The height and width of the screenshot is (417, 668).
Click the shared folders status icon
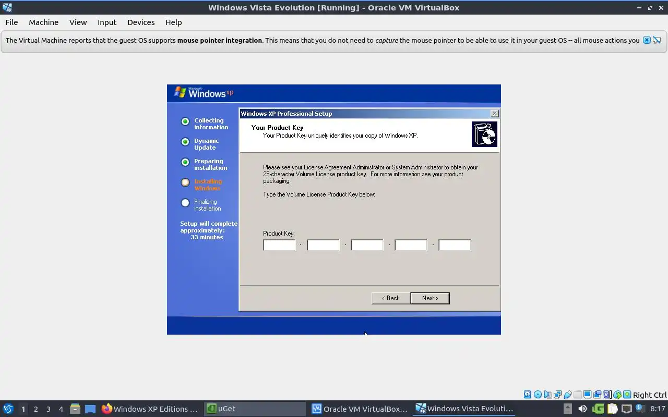coord(577,395)
